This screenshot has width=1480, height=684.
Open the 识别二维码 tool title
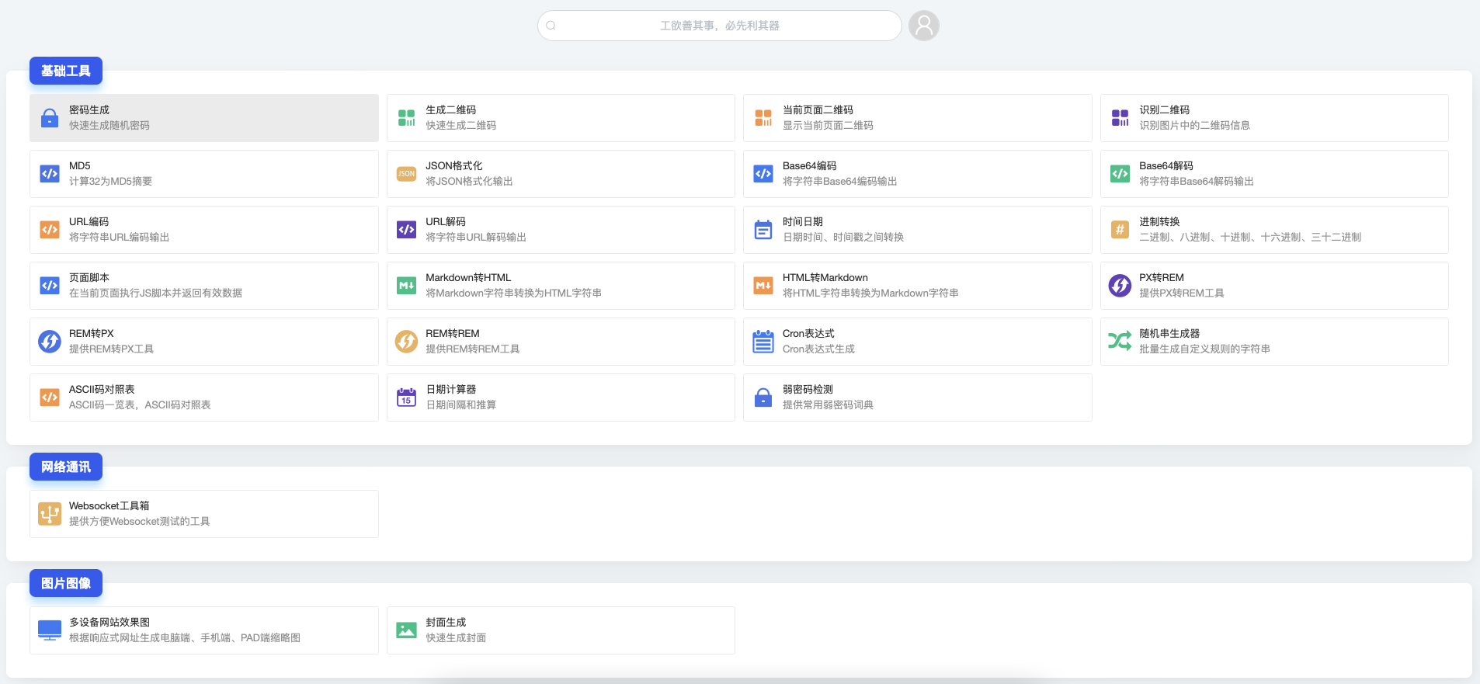(x=1164, y=110)
